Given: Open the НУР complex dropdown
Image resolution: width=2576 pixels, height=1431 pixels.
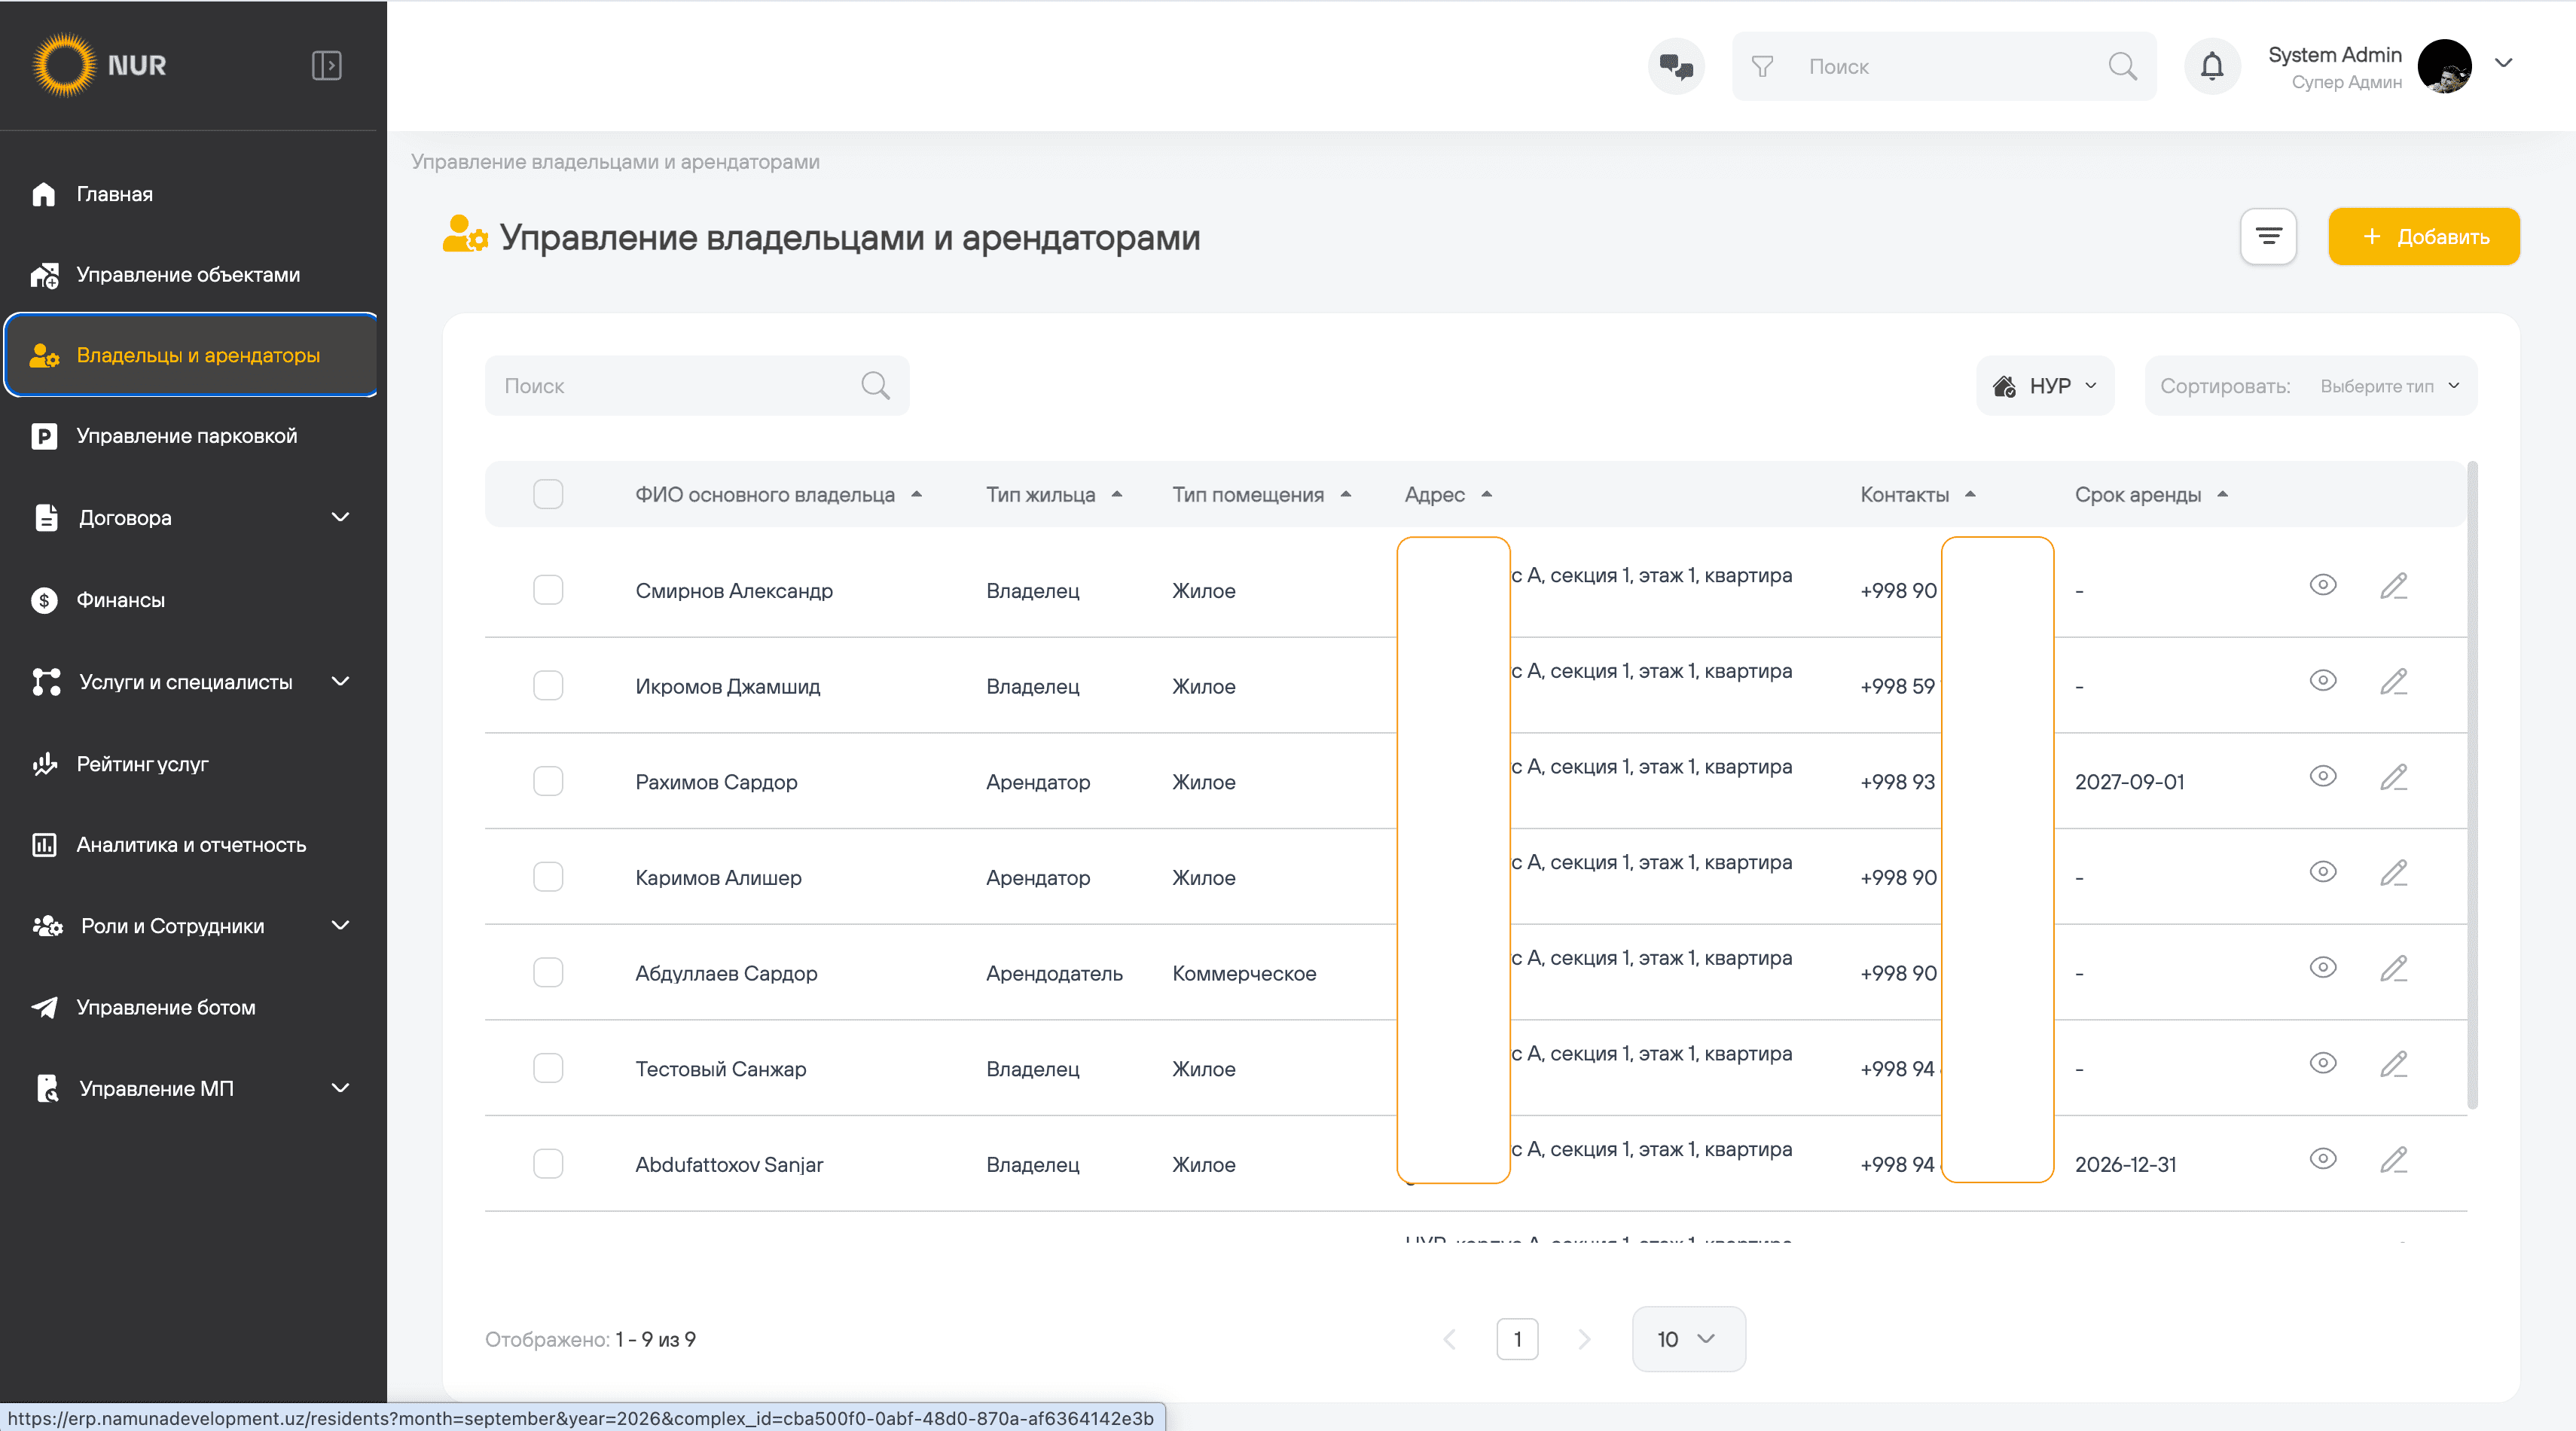Looking at the screenshot, I should coord(2045,386).
